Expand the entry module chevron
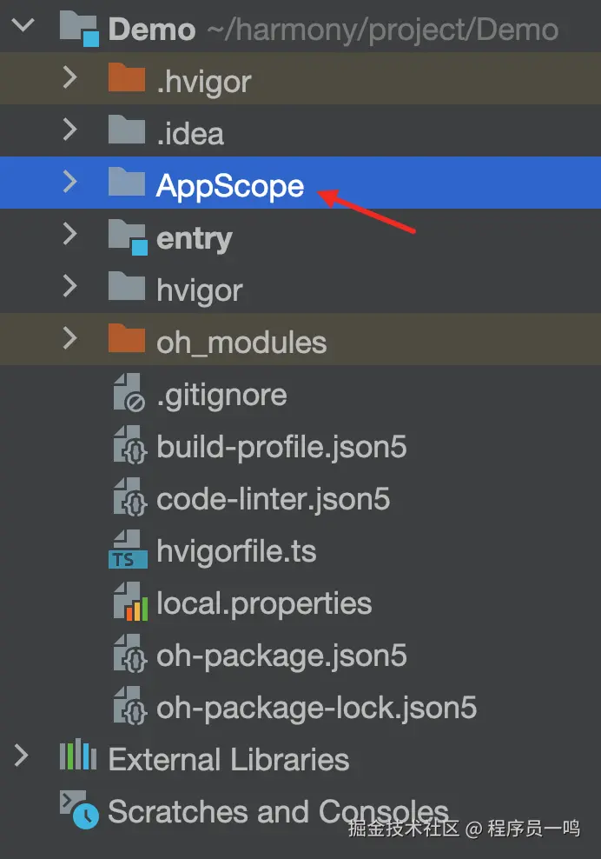601x859 pixels. pyautogui.click(x=70, y=234)
